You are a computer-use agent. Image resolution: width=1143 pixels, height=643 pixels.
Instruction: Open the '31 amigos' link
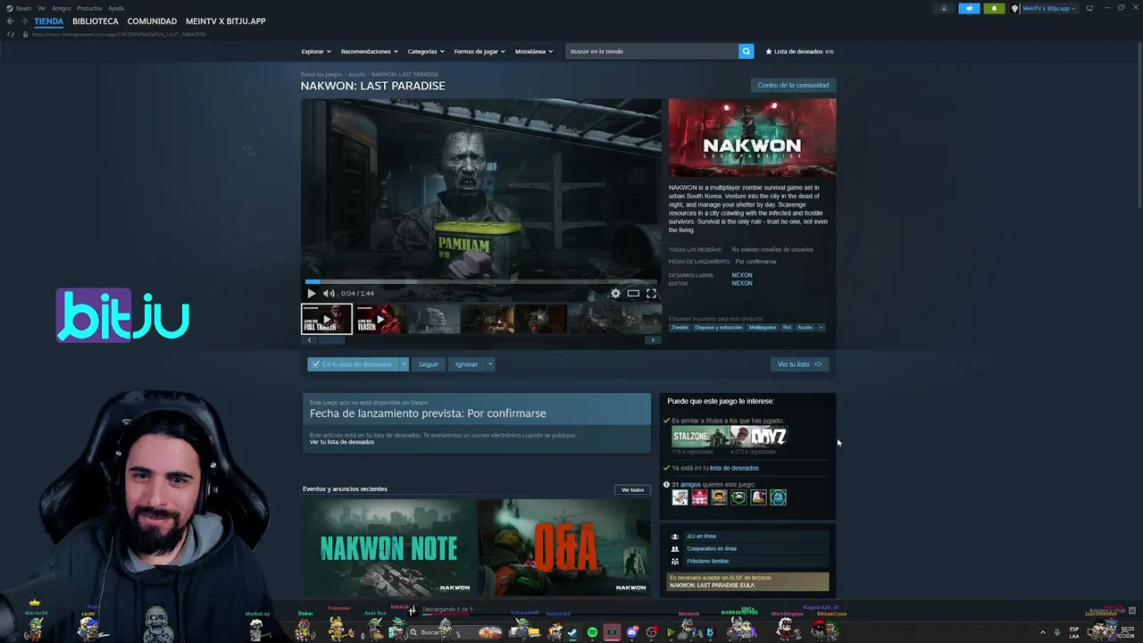(686, 485)
